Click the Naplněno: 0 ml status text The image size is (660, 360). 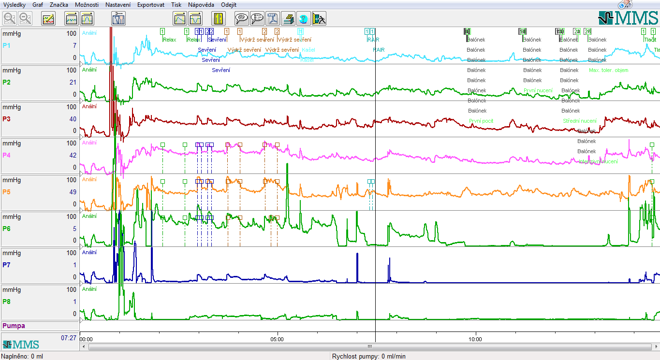[x=22, y=356]
